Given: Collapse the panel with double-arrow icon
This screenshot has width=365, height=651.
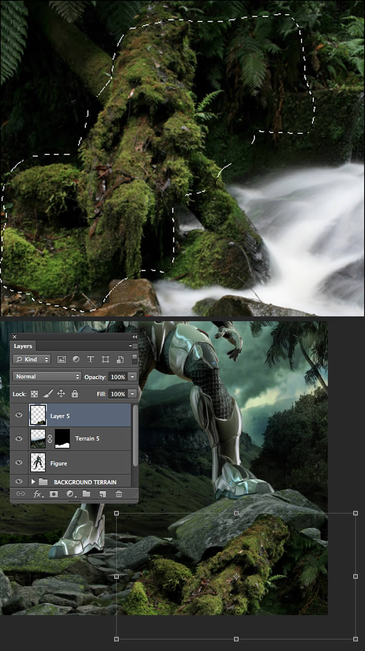Looking at the screenshot, I should click(x=134, y=336).
